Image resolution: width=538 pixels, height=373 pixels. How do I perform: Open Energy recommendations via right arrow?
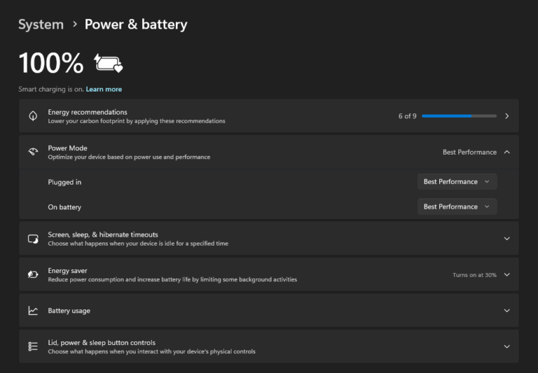(x=506, y=116)
